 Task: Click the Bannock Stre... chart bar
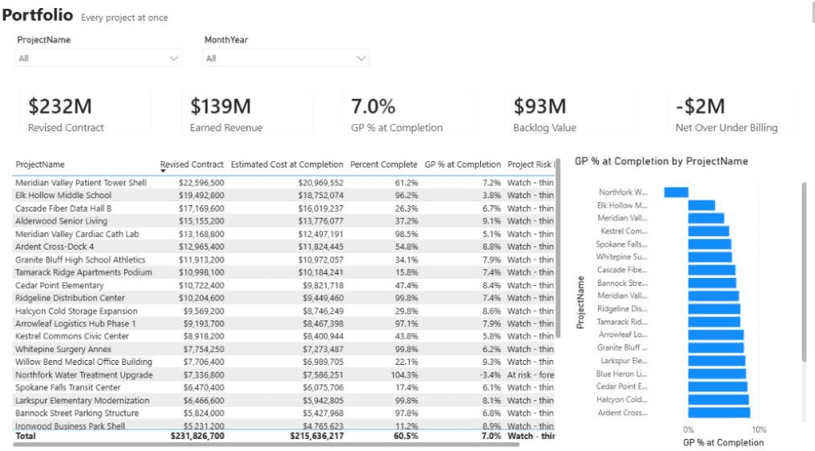(x=713, y=283)
